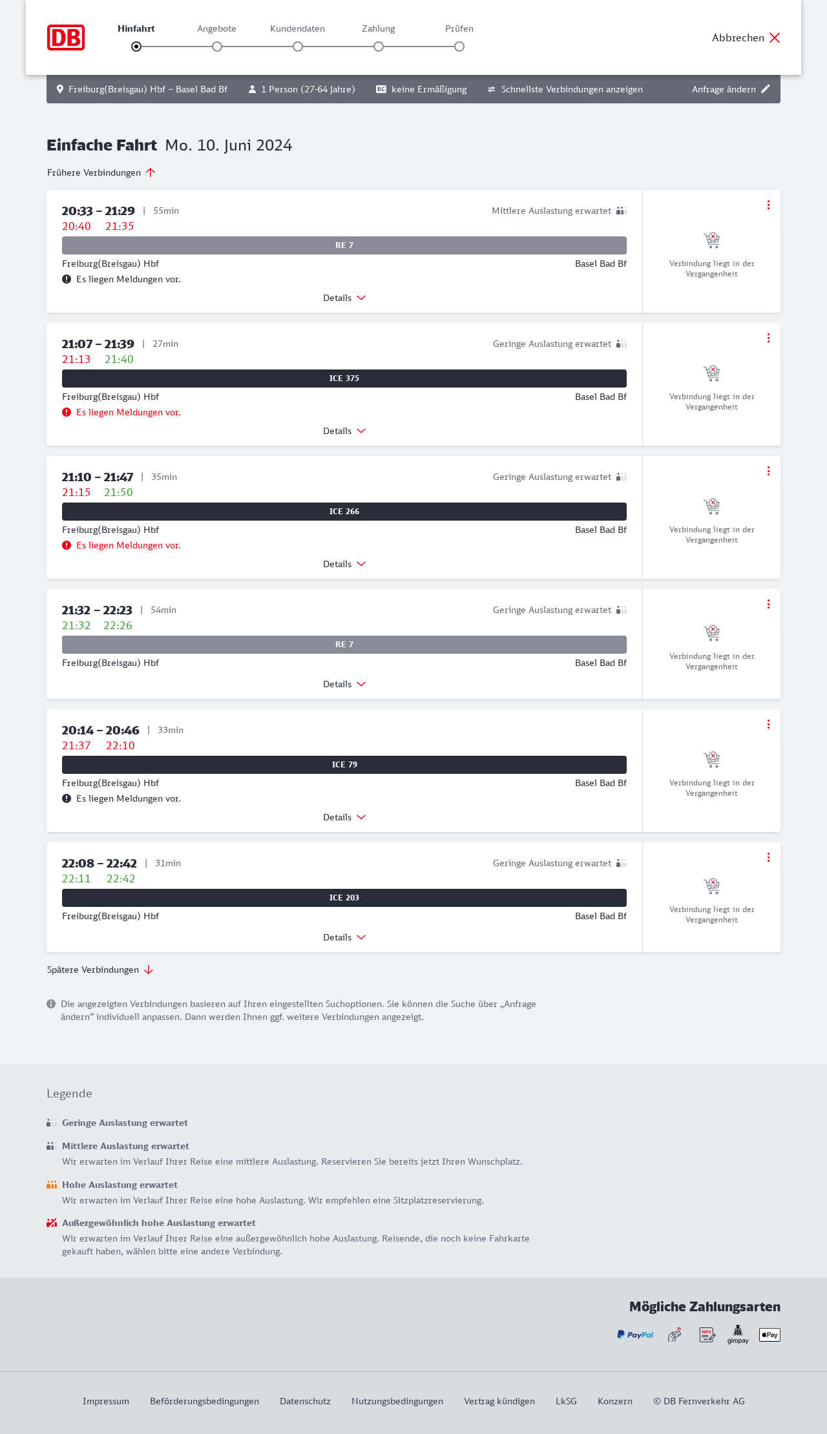Expand Details for the 21:32 RE 7 connection
The height and width of the screenshot is (1434, 827).
point(344,684)
